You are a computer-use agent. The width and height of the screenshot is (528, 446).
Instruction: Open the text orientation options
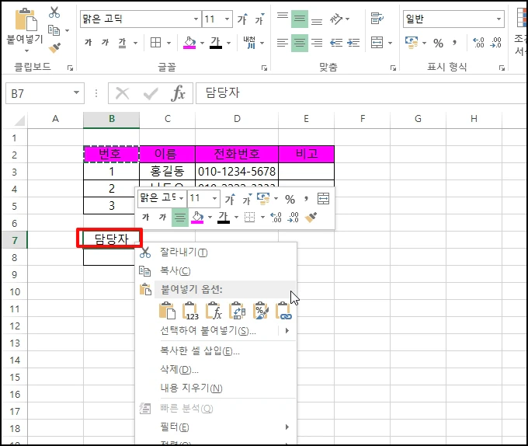[x=339, y=19]
